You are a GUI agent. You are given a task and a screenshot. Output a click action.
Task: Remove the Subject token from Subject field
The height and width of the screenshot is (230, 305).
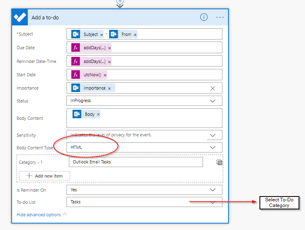pos(102,35)
